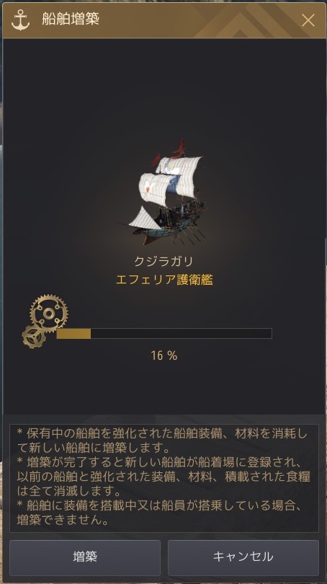
Task: Click the anchor icon in the title bar
Action: (20, 20)
